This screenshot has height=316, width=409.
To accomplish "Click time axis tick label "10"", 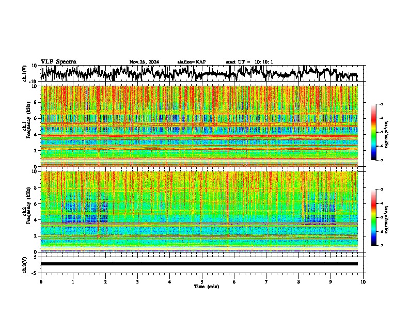I will pyautogui.click(x=363, y=282).
